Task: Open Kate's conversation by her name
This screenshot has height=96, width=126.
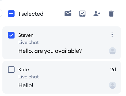Action: (24, 70)
